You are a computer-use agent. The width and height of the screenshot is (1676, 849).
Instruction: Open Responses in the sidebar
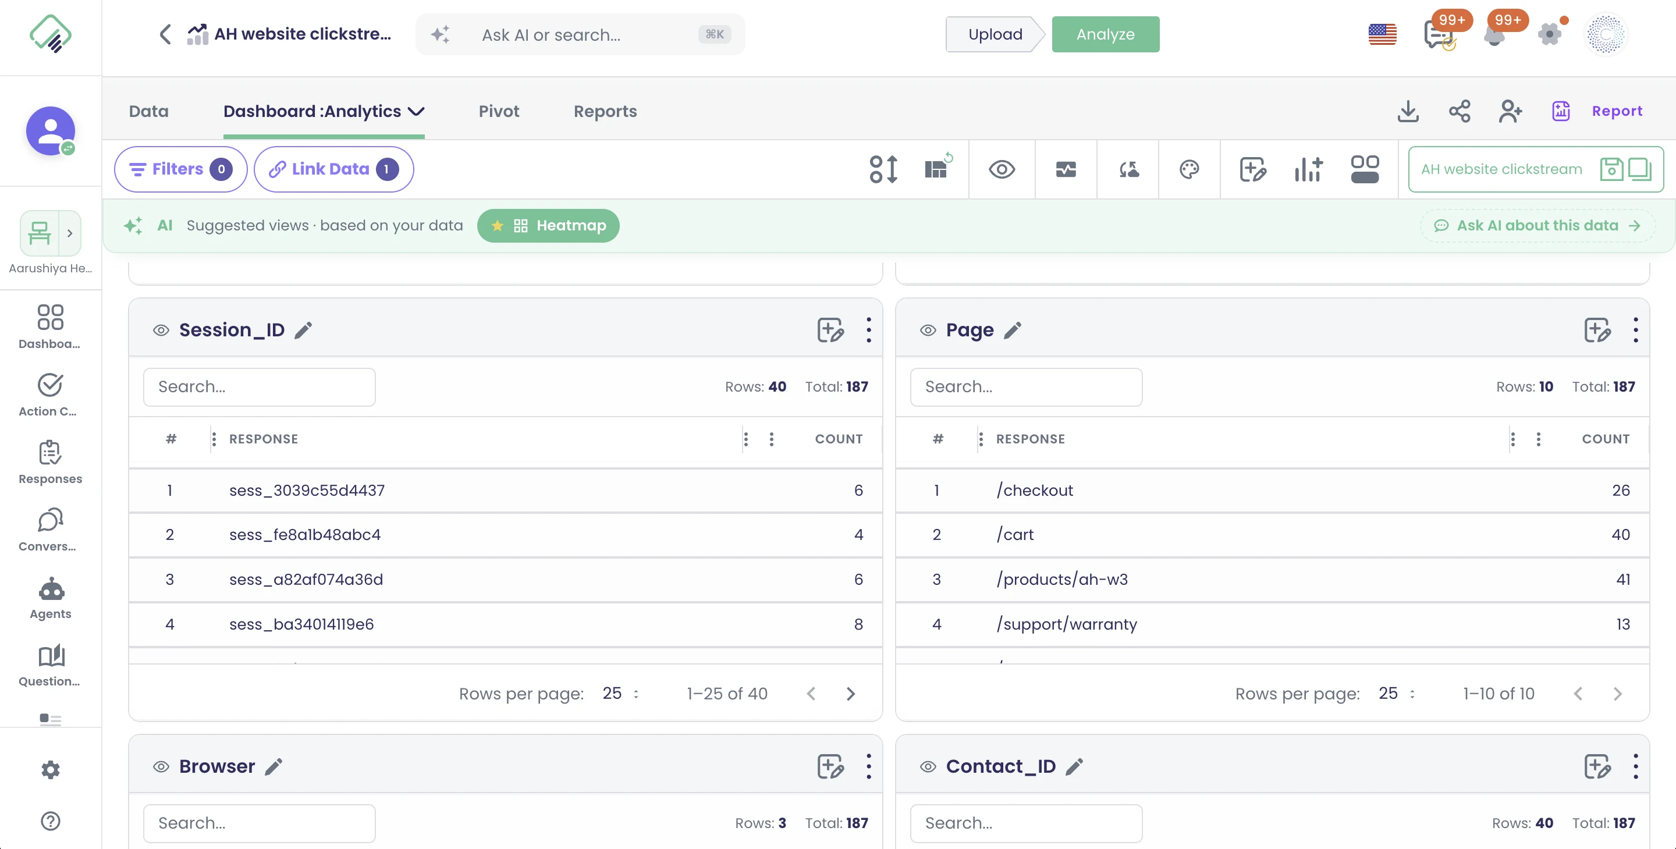tap(51, 463)
